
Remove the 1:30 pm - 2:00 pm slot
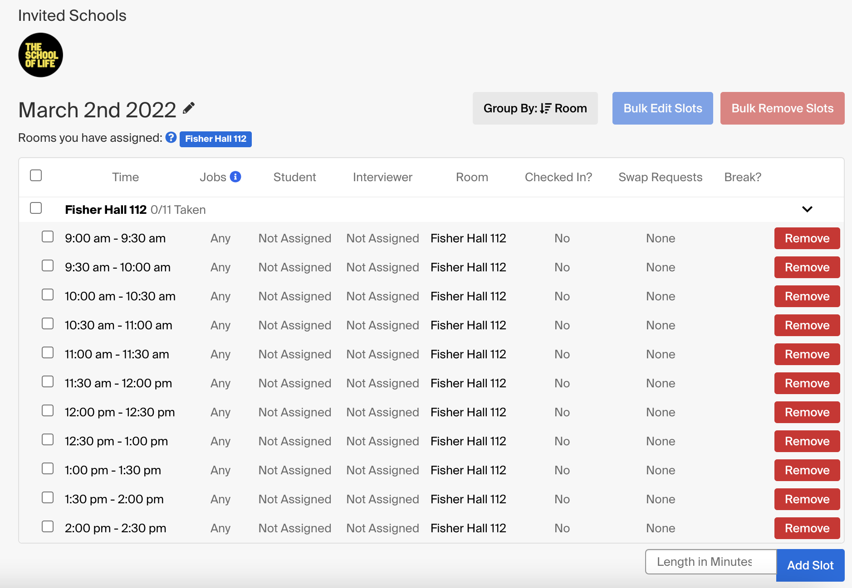tap(807, 499)
